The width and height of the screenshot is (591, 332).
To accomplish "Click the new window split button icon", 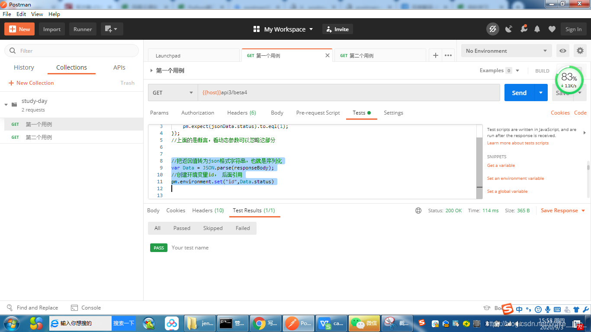I will point(112,29).
